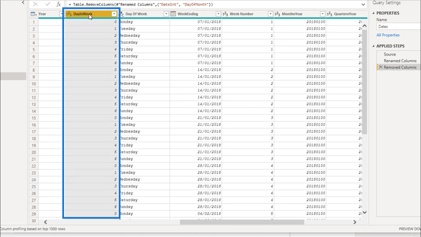421x237 pixels.
Task: Click MonthnYear cell in row 1
Action: click(x=300, y=22)
